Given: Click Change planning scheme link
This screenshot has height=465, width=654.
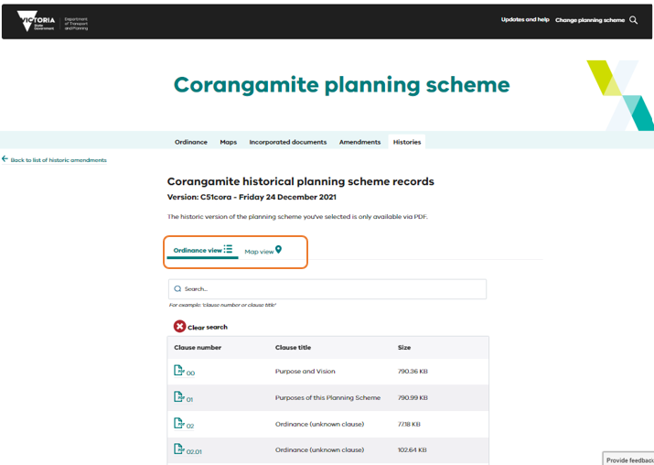Looking at the screenshot, I should (x=590, y=20).
